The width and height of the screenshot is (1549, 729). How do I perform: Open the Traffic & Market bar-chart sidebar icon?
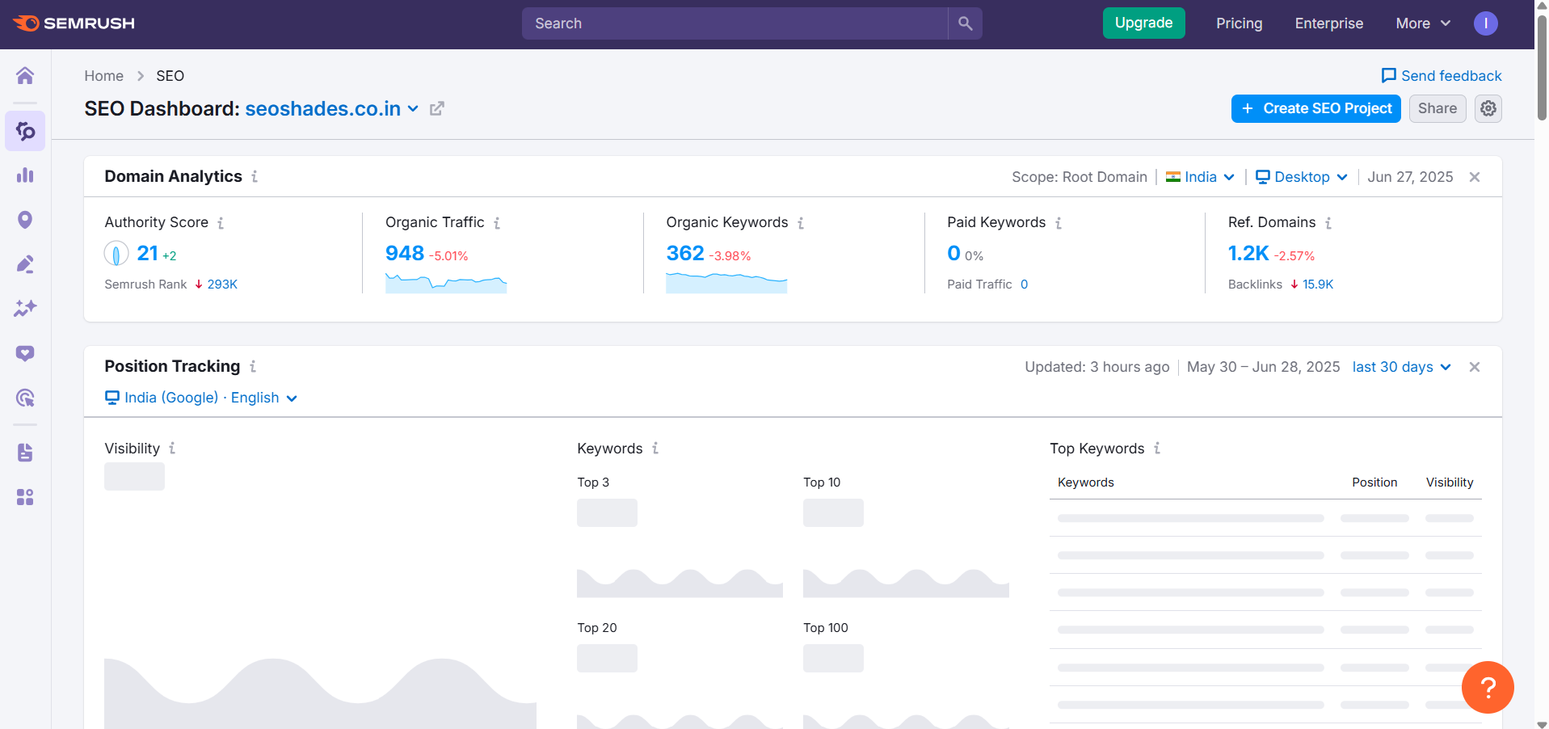tap(25, 175)
